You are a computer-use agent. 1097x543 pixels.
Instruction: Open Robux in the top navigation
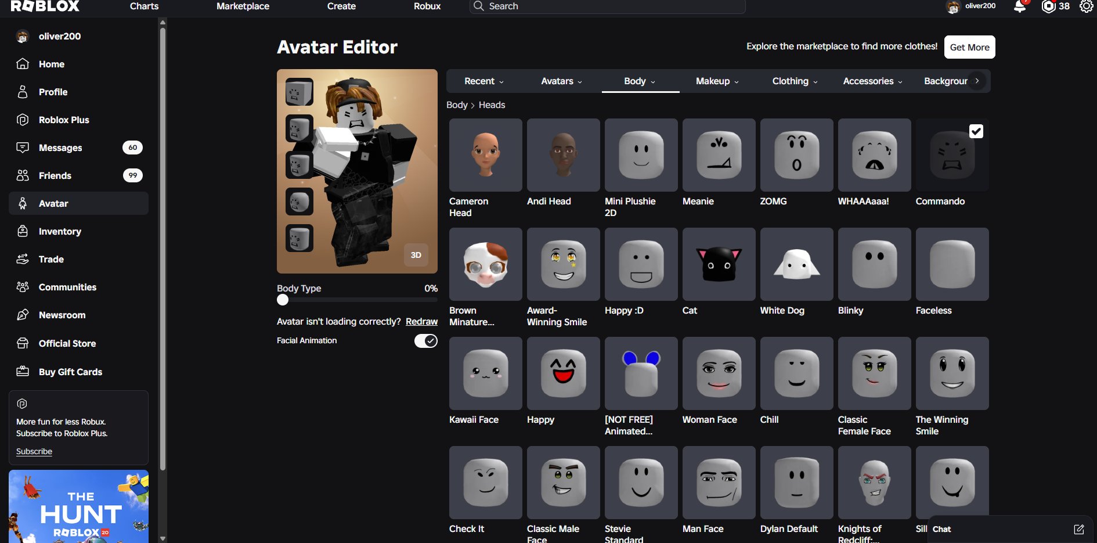coord(427,6)
